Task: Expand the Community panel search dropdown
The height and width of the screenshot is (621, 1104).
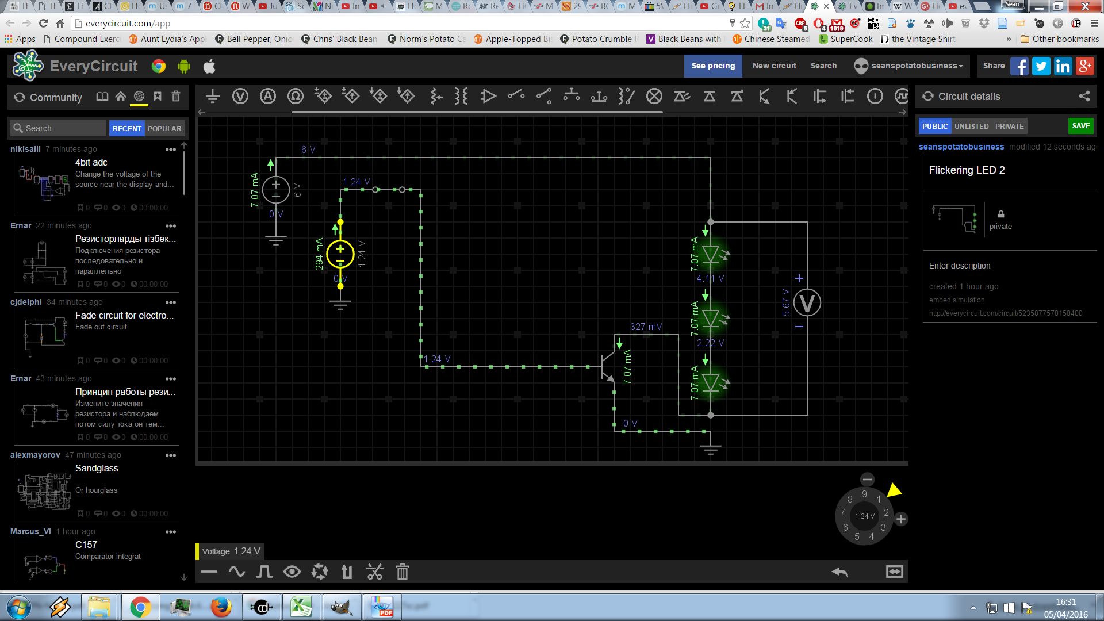Action: pos(59,128)
